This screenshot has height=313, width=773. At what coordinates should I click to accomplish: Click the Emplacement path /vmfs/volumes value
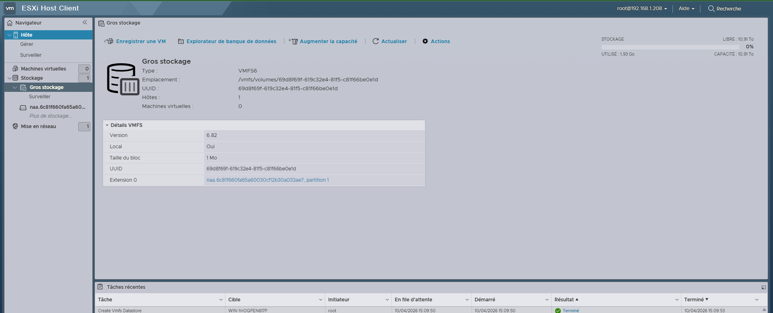coord(308,80)
